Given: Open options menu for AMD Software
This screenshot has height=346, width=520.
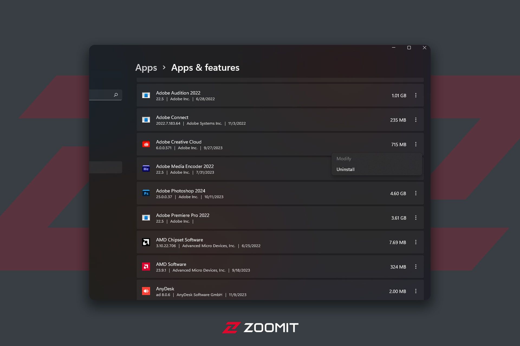Looking at the screenshot, I should (x=416, y=267).
